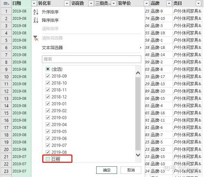Click the 确定 button

point(107,170)
